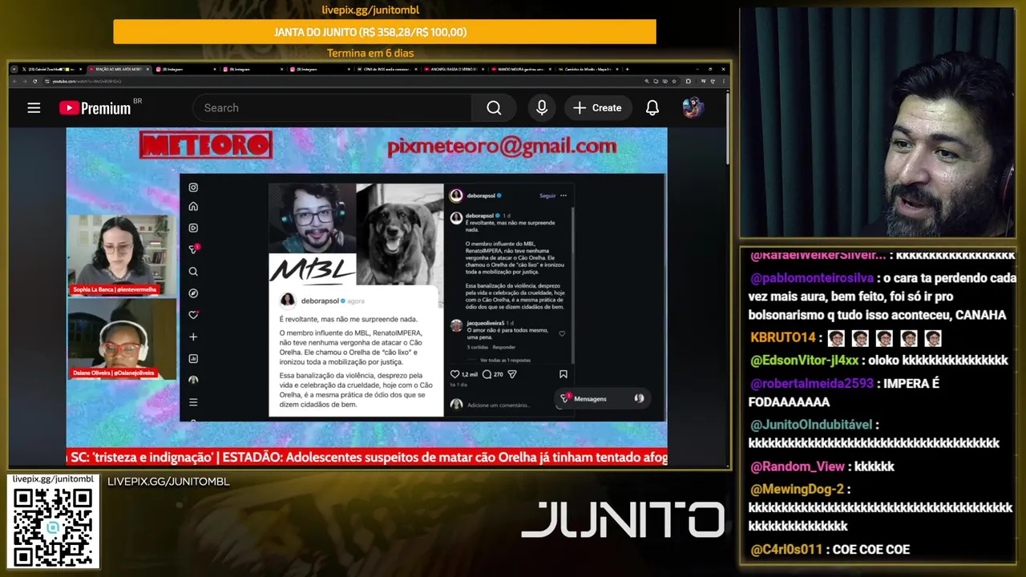
Task: Click Instagram Home icon in video
Action: (193, 206)
